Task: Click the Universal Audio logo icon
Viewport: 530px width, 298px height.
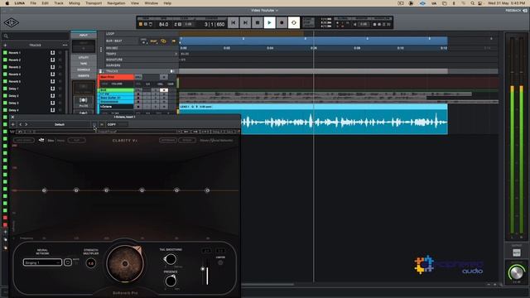Action: coord(12,22)
